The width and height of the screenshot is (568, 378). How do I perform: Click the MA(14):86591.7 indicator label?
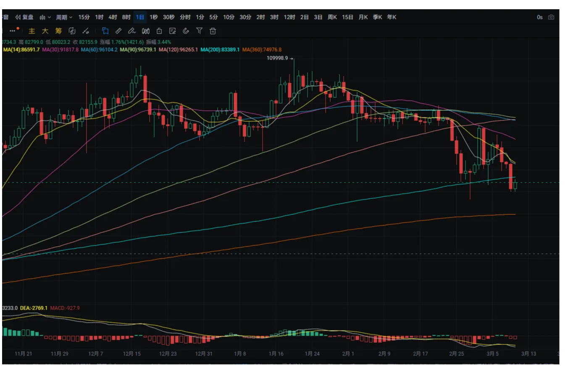[x=21, y=50]
